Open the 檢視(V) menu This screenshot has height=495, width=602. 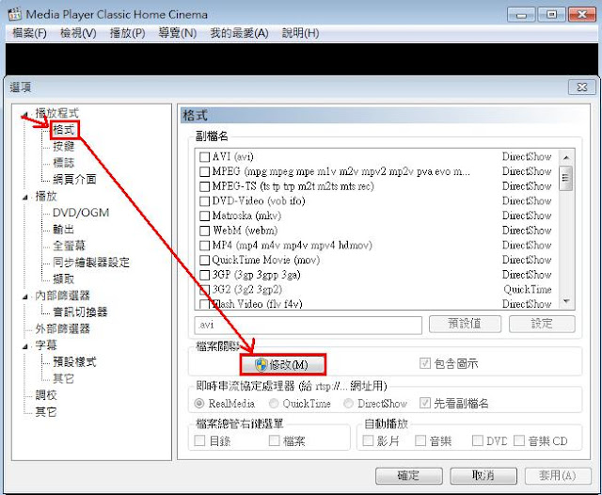point(78,33)
